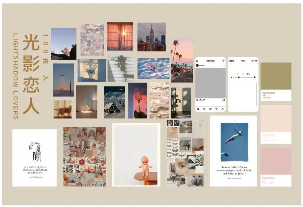
Task: Start playback with the play triangle
Action: [x=231, y=77]
